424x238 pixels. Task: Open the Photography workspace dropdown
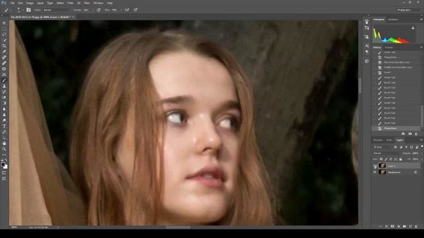pyautogui.click(x=409, y=10)
